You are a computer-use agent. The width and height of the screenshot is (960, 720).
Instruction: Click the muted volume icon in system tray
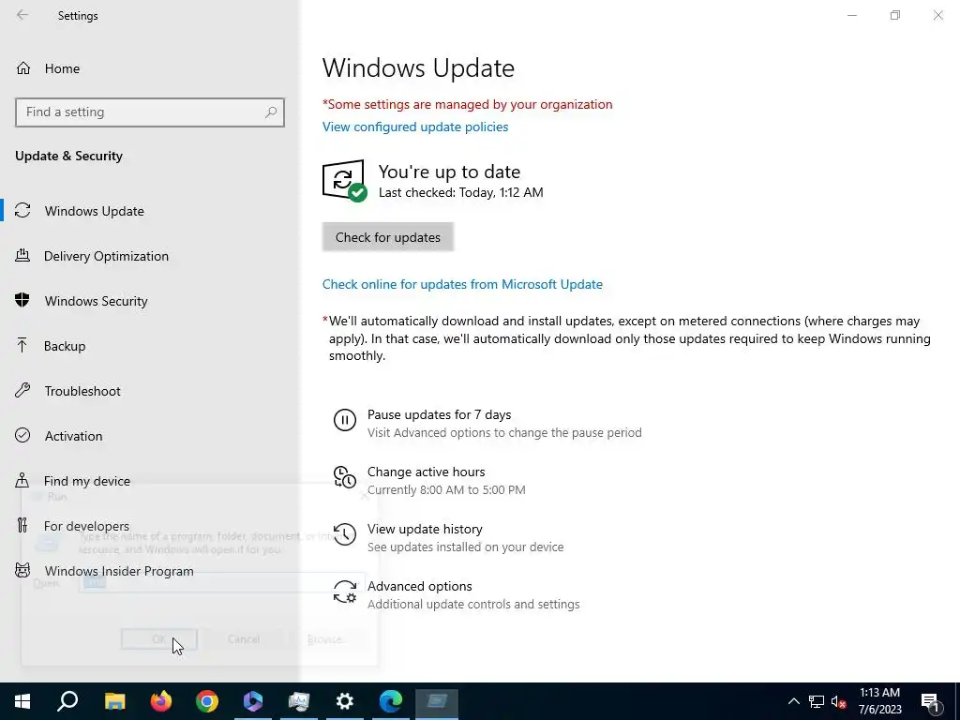pyautogui.click(x=838, y=701)
